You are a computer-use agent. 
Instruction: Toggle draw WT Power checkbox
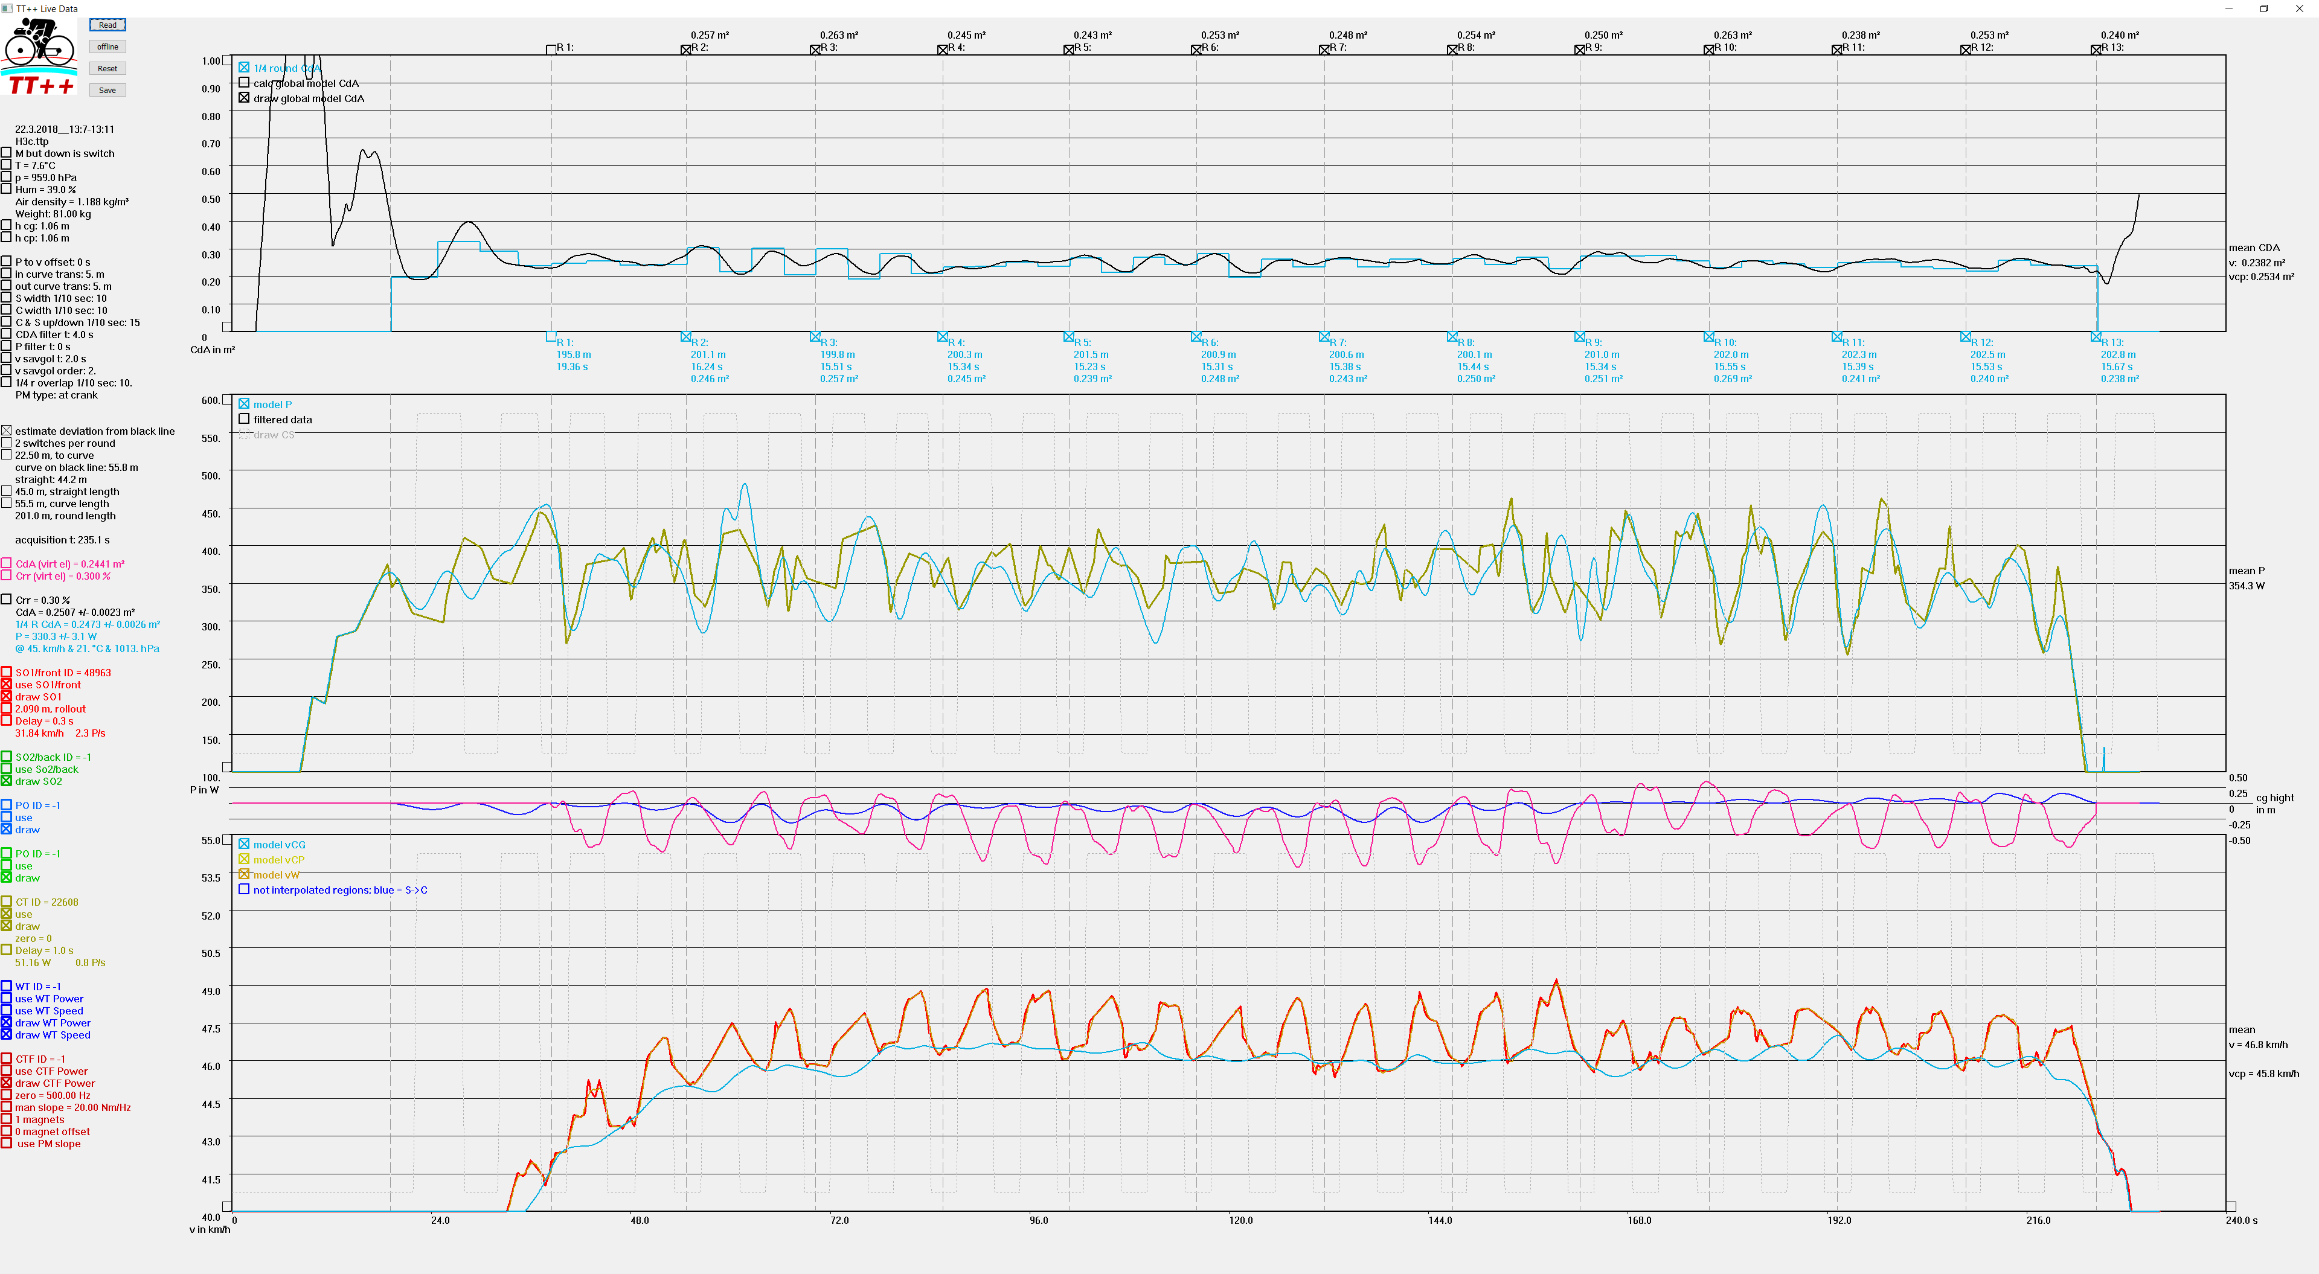pyautogui.click(x=6, y=1023)
